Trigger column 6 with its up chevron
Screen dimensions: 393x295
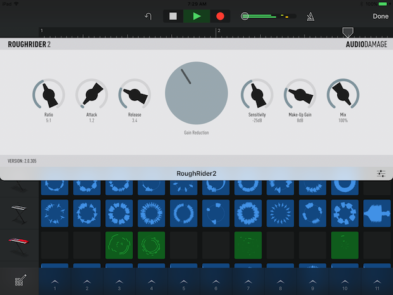tap(216, 282)
